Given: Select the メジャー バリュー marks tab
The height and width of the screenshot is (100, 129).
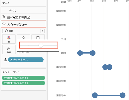Looking at the screenshot, I should [x=23, y=24].
